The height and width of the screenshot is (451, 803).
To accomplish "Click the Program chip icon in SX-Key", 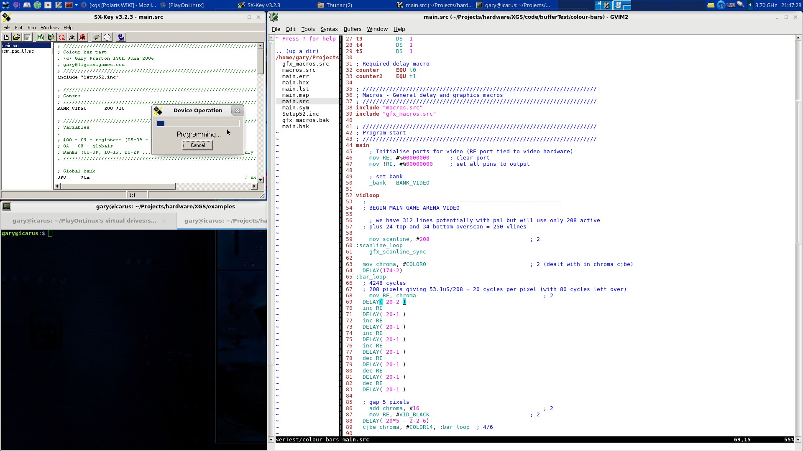I will click(51, 37).
